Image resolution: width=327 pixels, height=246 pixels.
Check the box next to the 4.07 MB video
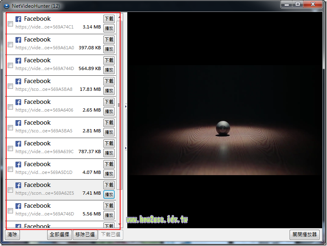(10, 169)
